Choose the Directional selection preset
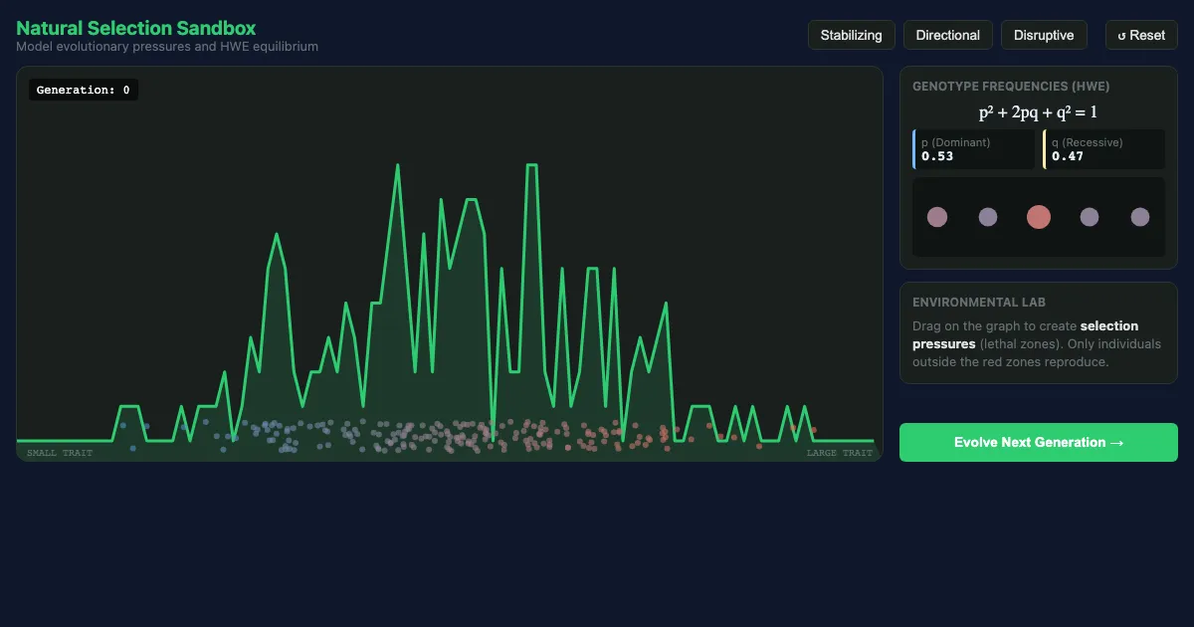This screenshot has height=627, width=1194. (x=947, y=35)
